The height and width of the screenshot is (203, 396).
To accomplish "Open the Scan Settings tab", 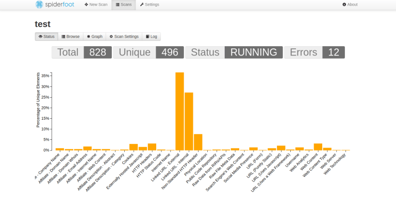I will [x=124, y=36].
